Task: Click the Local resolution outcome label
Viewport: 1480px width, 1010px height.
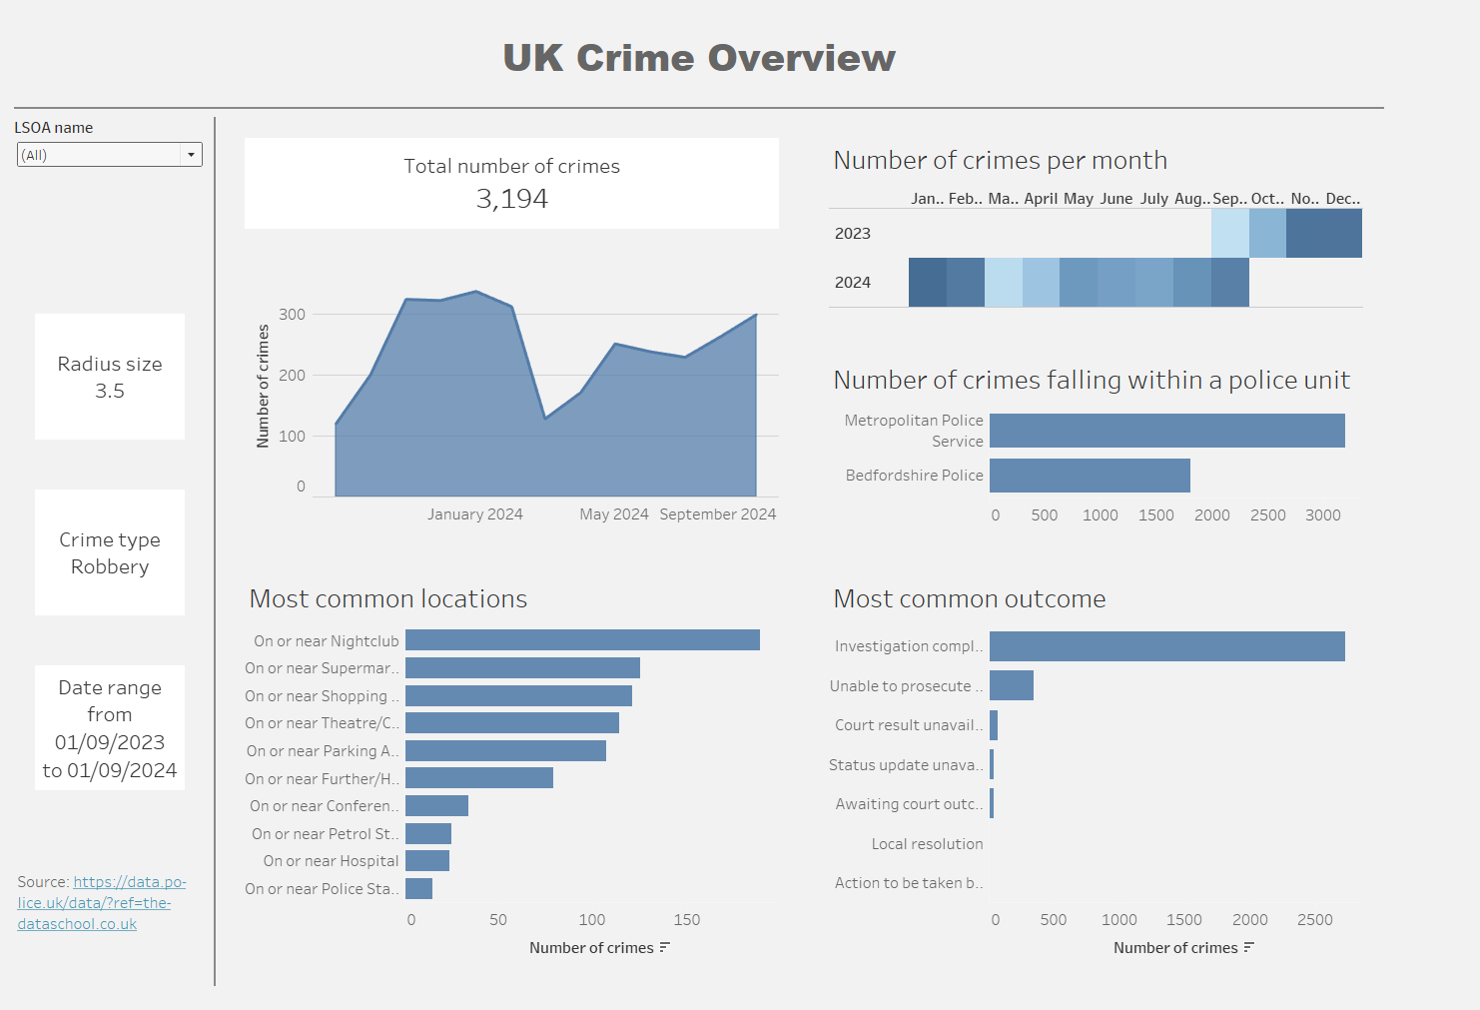Action: [x=927, y=844]
